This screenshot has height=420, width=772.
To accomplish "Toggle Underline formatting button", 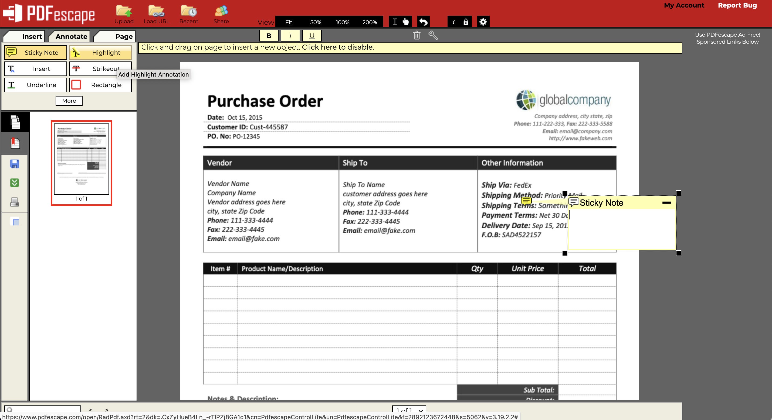I will click(311, 36).
